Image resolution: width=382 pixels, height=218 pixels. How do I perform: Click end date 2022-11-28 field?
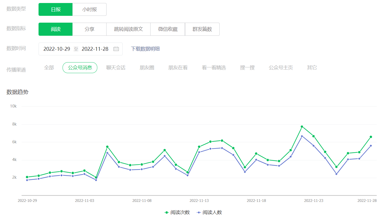[x=95, y=49]
